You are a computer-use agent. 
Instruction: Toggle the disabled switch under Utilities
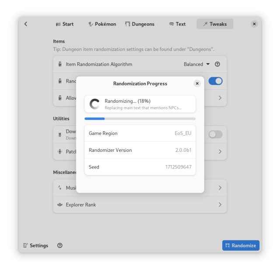click(215, 134)
